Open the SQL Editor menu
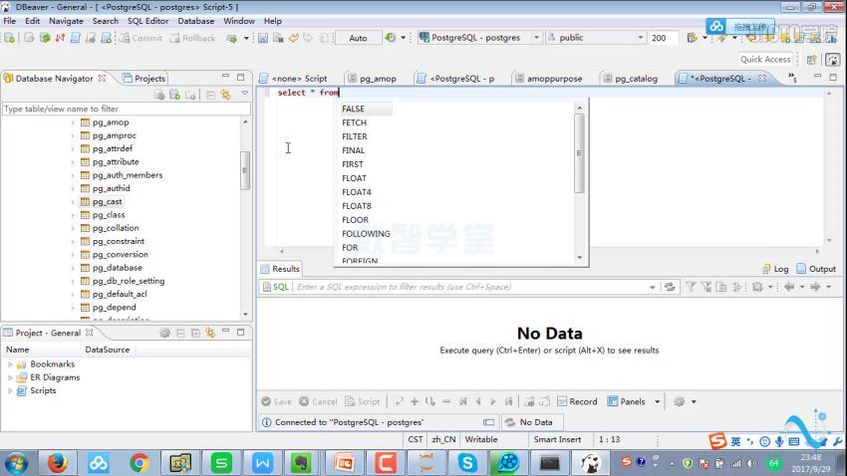Image resolution: width=847 pixels, height=476 pixels. (x=148, y=21)
